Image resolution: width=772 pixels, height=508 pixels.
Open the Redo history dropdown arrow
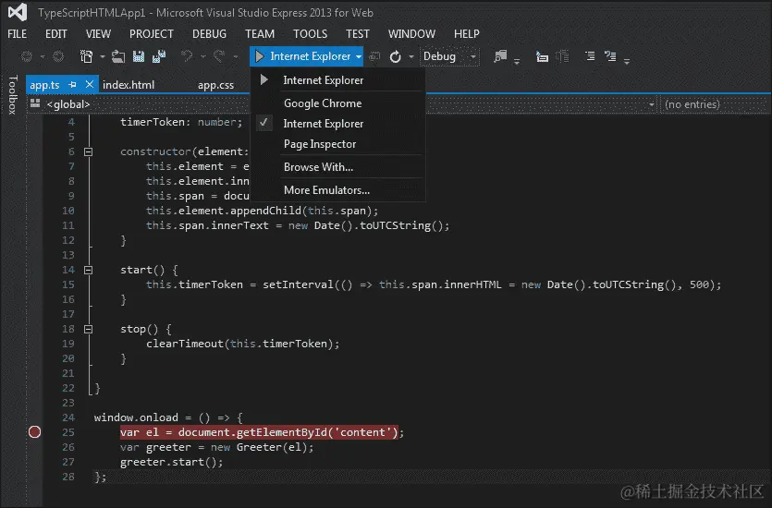click(x=236, y=57)
